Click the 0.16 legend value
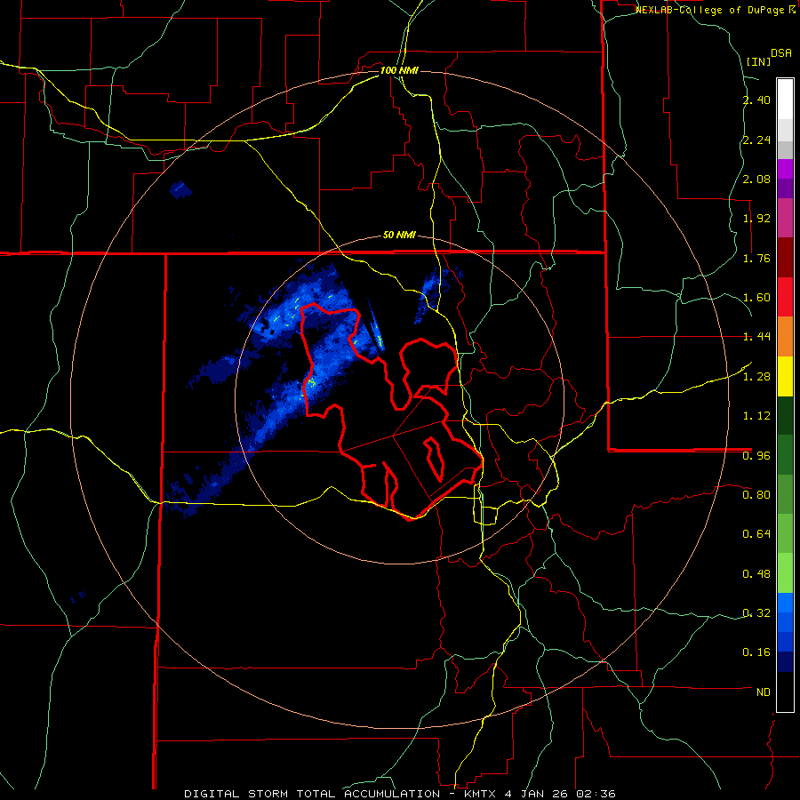Viewport: 800px width, 800px height. pyautogui.click(x=756, y=652)
